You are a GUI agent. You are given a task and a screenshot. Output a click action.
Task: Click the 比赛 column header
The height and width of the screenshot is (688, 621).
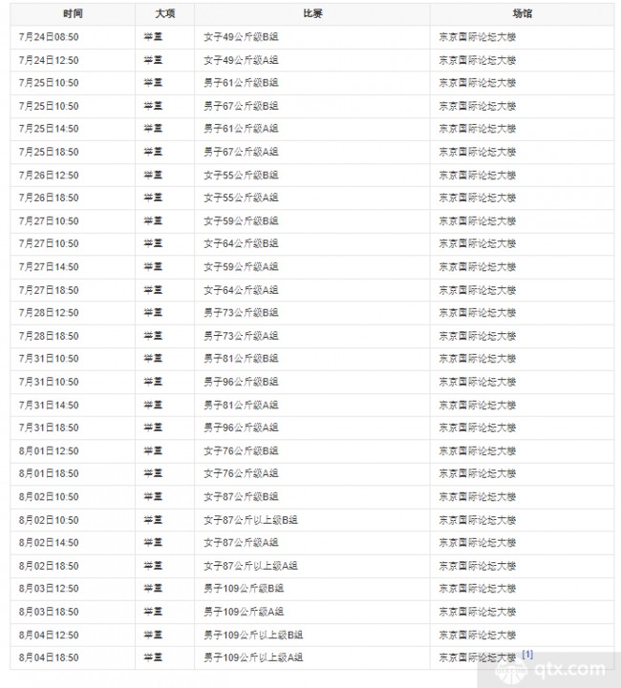[x=312, y=14]
